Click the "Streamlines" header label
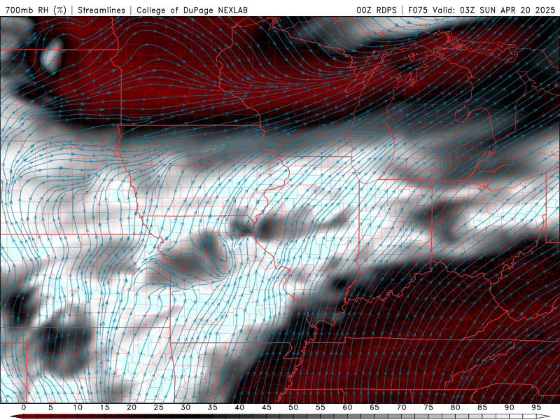This screenshot has height=420, width=560. [x=101, y=10]
